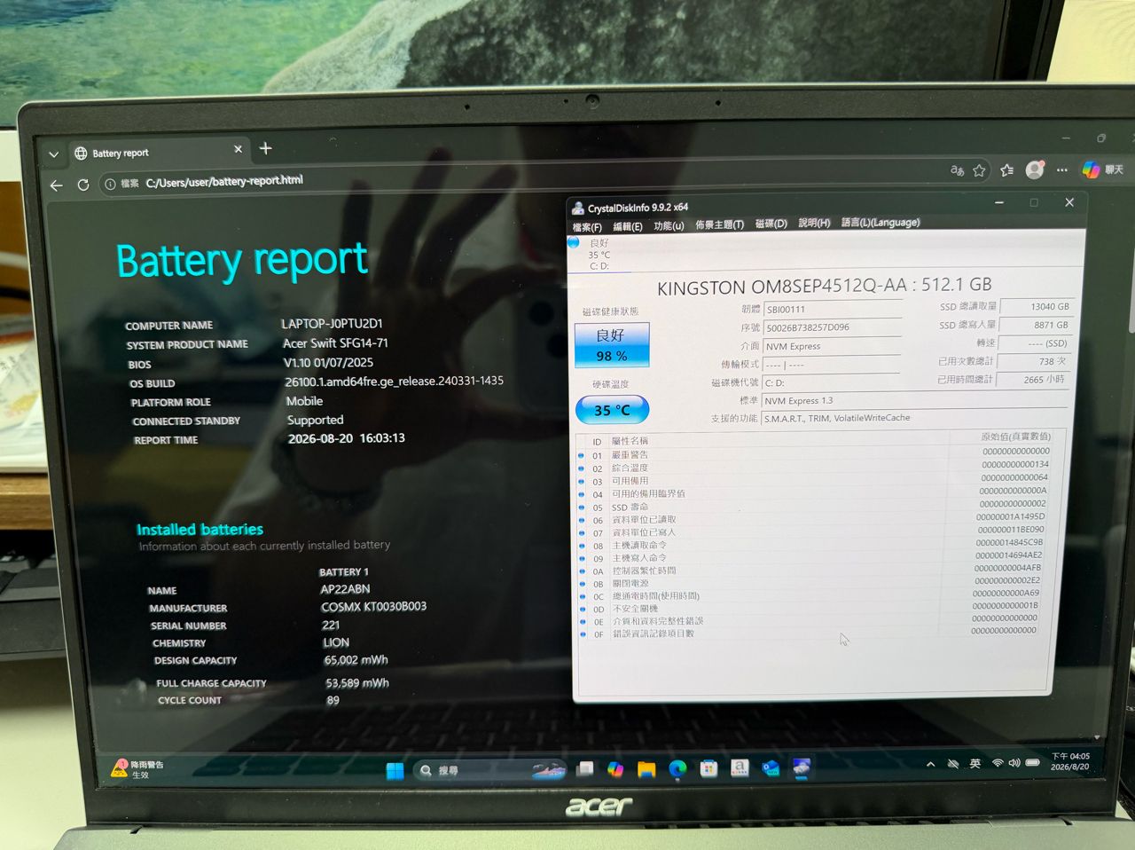Add this page to favorites star
The image size is (1135, 850).
click(979, 170)
